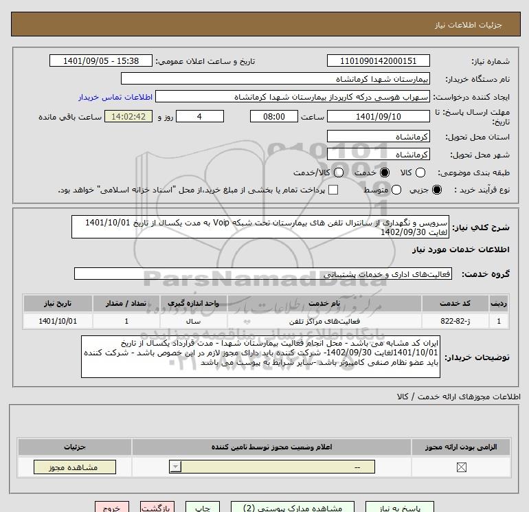Image resolution: width=529 pixels, height=512 pixels.
Task: Click the remaining days field 4
Action: click(200, 116)
